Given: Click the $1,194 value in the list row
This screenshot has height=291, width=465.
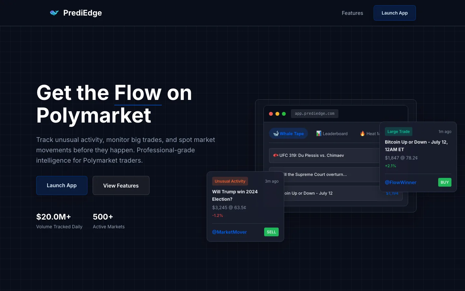Looking at the screenshot, I should coord(392,193).
